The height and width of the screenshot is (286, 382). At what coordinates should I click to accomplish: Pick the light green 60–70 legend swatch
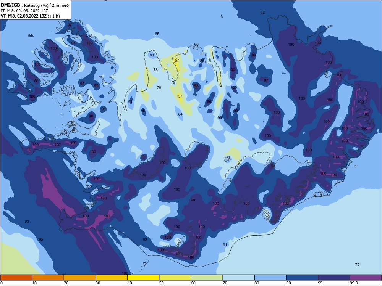click(207, 278)
